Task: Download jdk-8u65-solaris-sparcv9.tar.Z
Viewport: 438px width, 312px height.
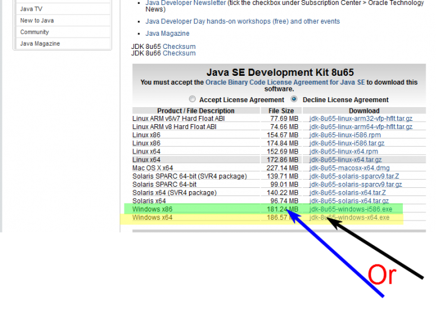Action: (x=354, y=176)
